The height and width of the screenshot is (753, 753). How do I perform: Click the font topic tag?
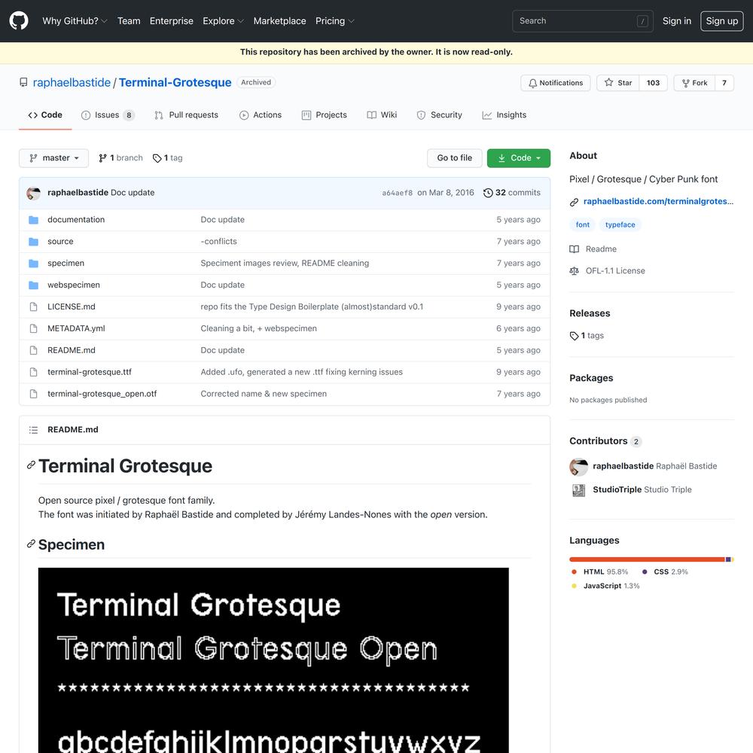[583, 224]
